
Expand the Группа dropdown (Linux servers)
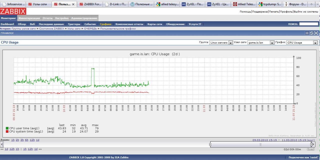coord(221,42)
